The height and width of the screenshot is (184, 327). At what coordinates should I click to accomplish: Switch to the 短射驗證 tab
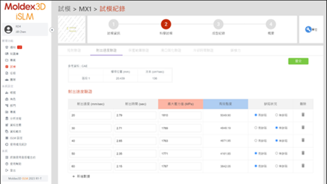(x=74, y=50)
